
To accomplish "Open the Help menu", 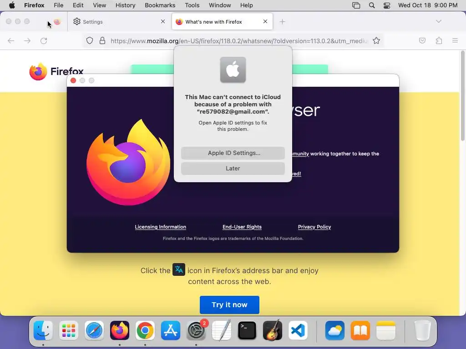I will point(246,5).
